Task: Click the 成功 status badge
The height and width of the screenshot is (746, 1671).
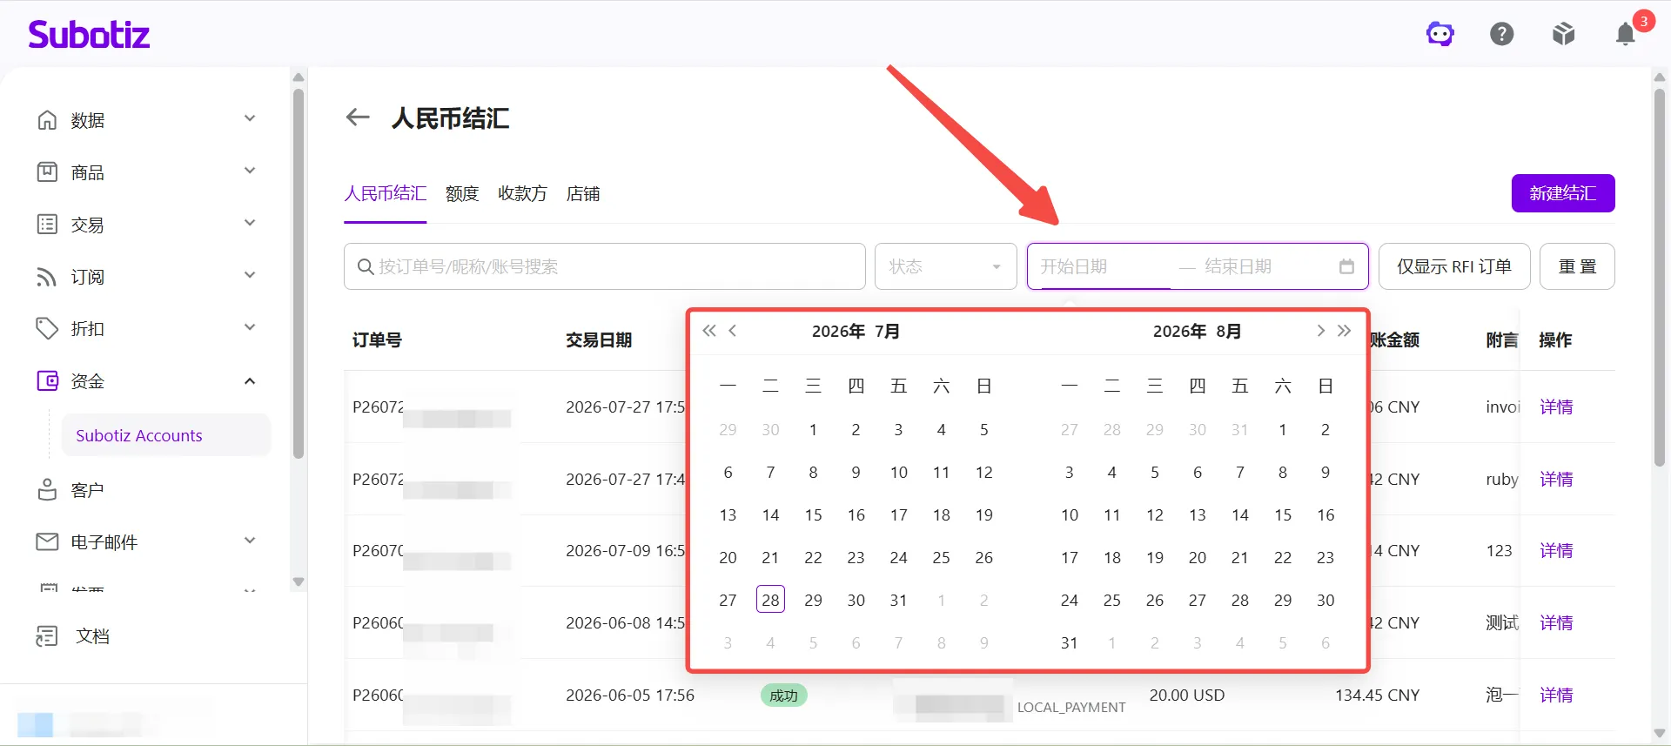Action: pyautogui.click(x=783, y=696)
